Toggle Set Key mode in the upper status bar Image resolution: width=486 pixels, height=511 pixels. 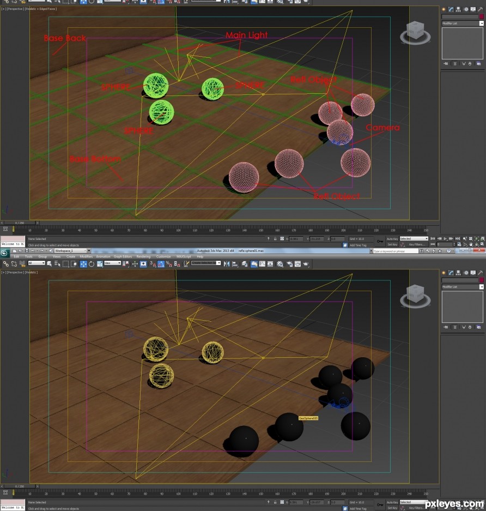click(x=392, y=244)
